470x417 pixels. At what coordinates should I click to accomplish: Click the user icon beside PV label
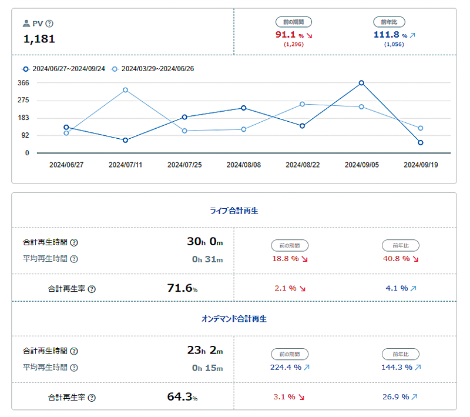point(26,24)
